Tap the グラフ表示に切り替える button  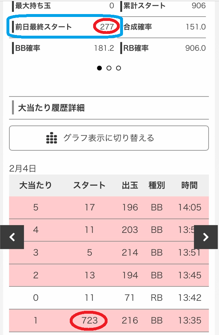[109, 137]
